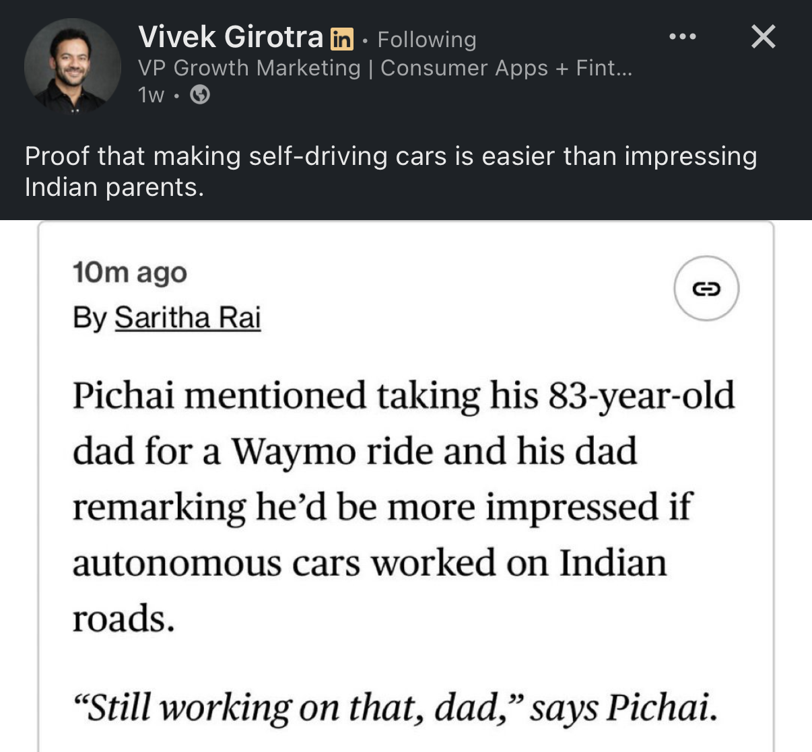Click the 10m ago article timestamp
The height and width of the screenshot is (752, 812).
[x=130, y=273]
